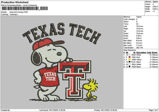The image size is (159, 112).
Task: Click the 'Created By:' footer label
Action: point(6,110)
